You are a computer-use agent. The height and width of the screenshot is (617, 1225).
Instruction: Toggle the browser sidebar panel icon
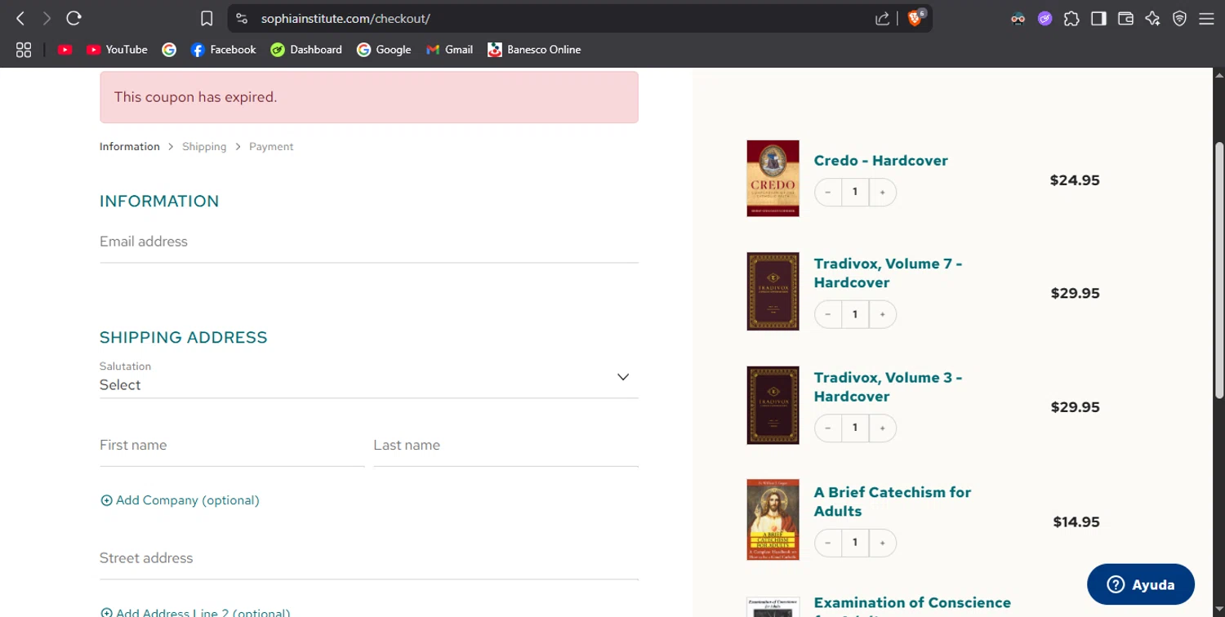[1098, 19]
